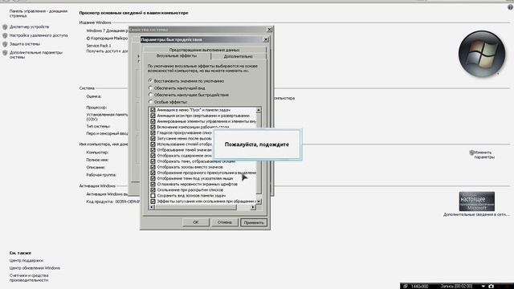Click the 1440x900 resolution text

pyautogui.click(x=419, y=287)
